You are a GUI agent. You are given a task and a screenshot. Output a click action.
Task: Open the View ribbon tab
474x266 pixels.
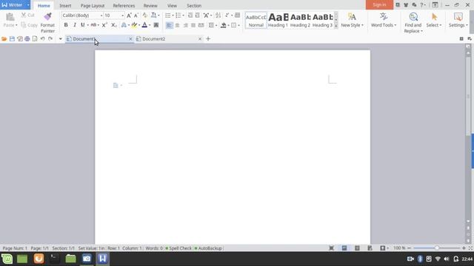coord(172,6)
